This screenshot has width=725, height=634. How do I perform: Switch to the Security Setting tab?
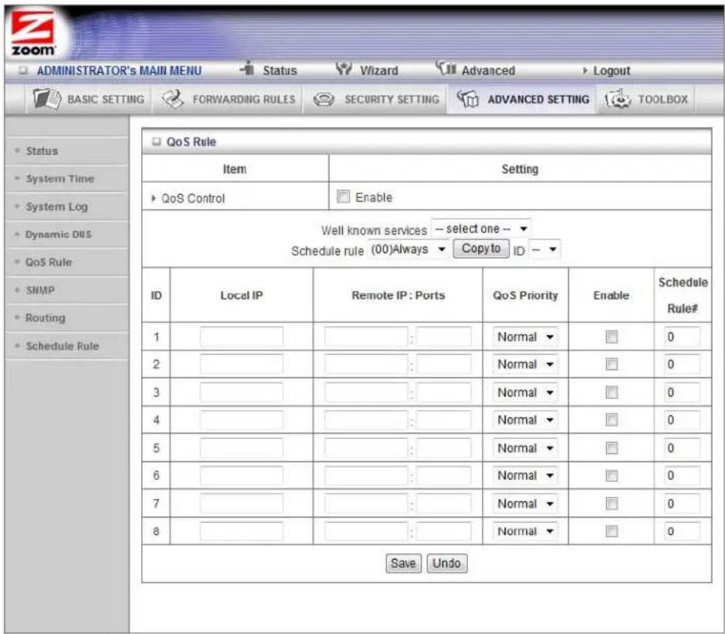(375, 99)
